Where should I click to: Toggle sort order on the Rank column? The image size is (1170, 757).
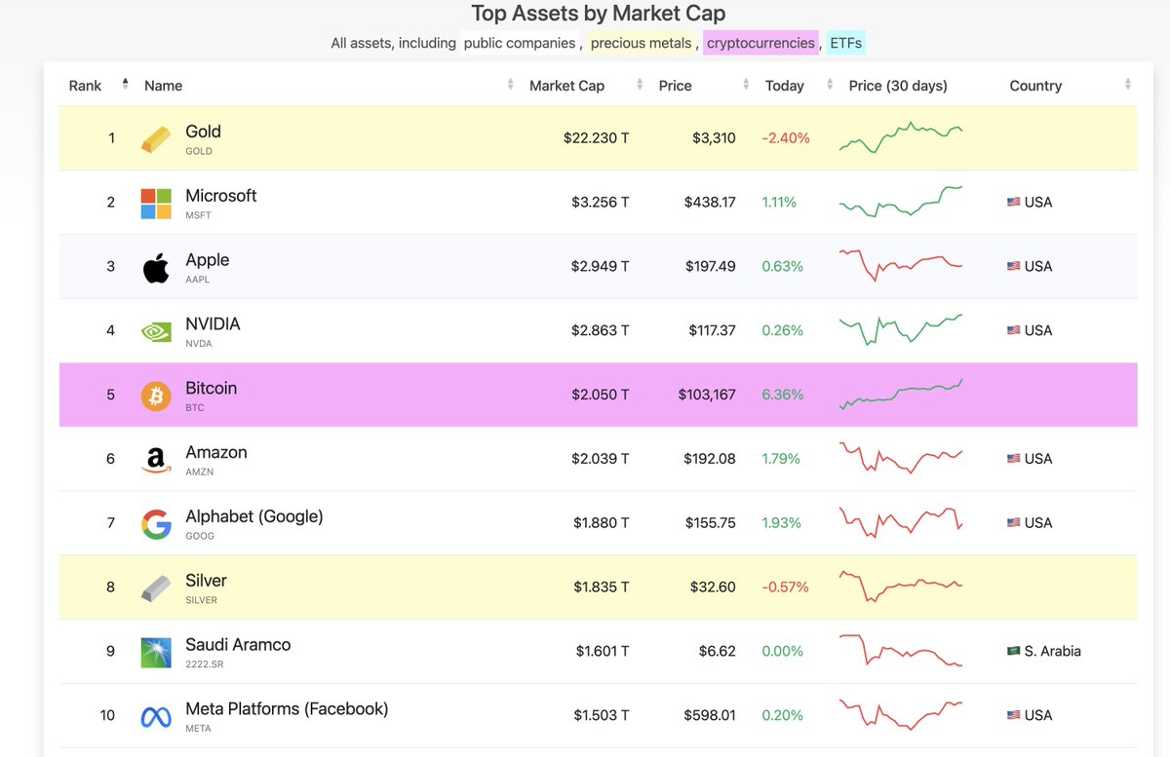(124, 85)
